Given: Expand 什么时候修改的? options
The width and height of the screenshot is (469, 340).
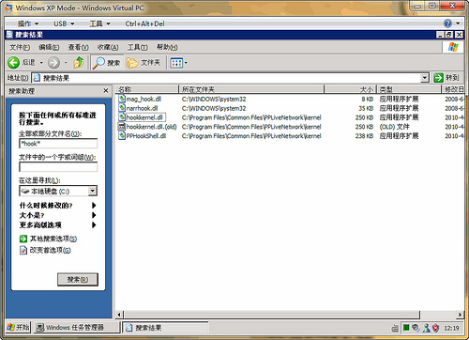Looking at the screenshot, I should [x=57, y=206].
